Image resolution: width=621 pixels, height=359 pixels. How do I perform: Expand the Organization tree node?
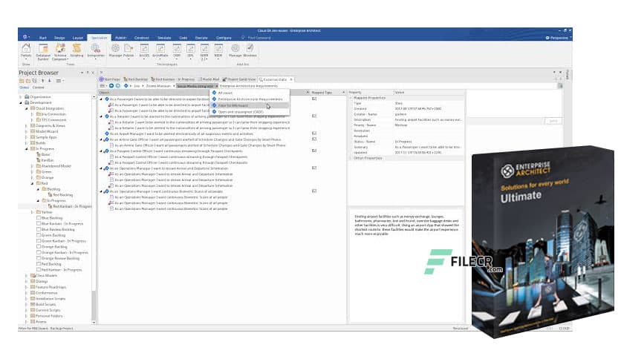point(21,97)
